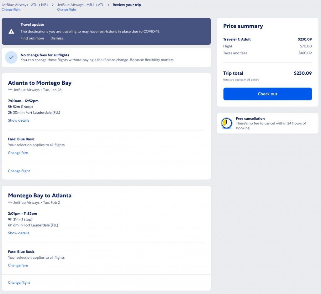Click Change flight at bottom of Montego Bay to Atlanta card
The image size is (321, 294).
tap(19, 283)
